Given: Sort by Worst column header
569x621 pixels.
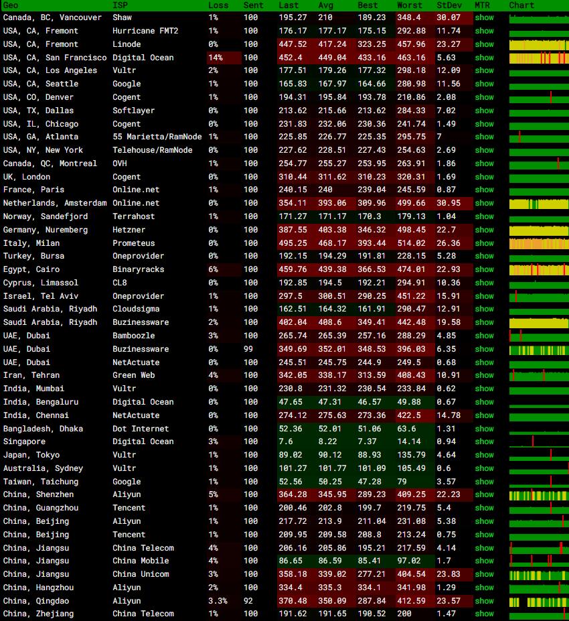Looking at the screenshot, I should tap(410, 5).
